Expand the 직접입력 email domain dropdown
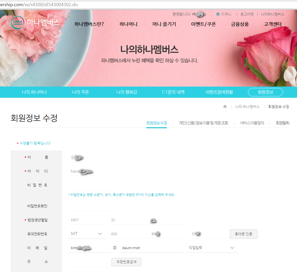Screen dimensions: 297x272 pos(212,248)
